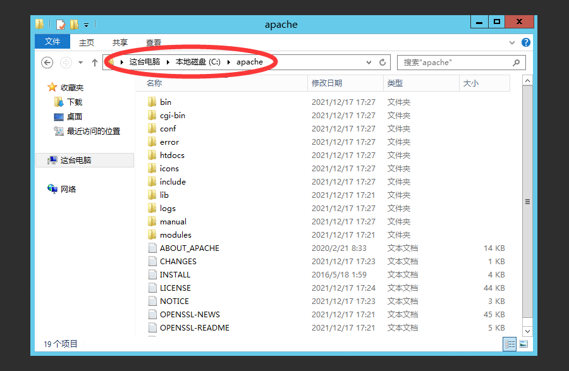This screenshot has height=371, width=569.
Task: Sort by 类型 column header
Action: tap(421, 83)
